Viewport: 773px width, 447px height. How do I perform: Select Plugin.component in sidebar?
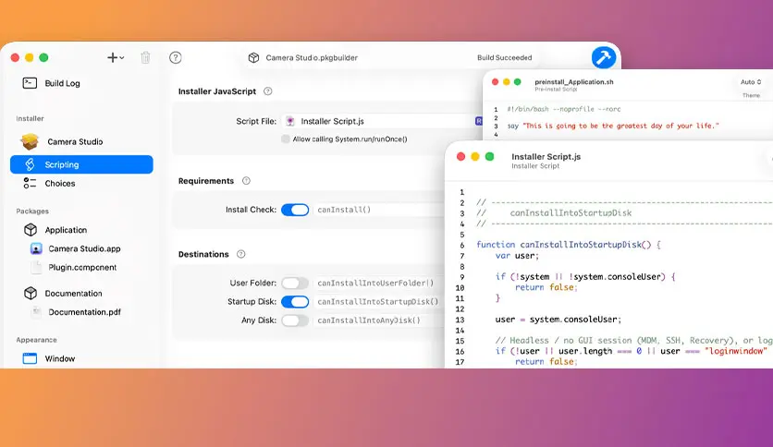click(x=82, y=267)
